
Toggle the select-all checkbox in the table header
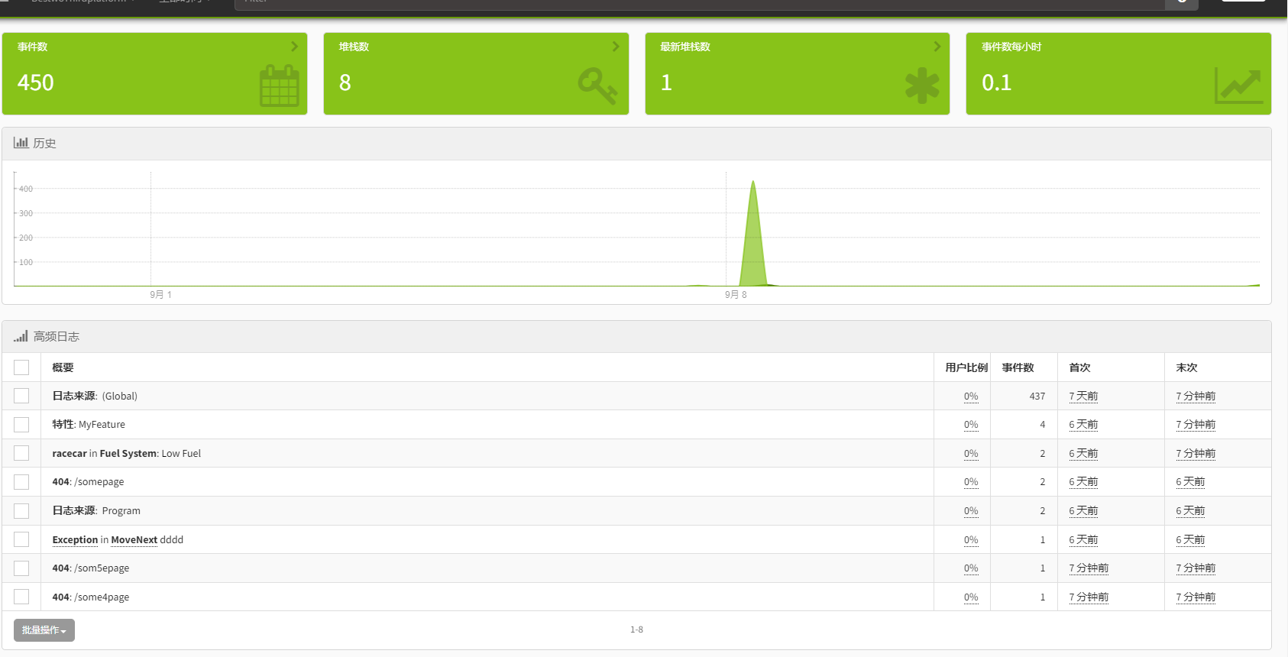pos(21,367)
